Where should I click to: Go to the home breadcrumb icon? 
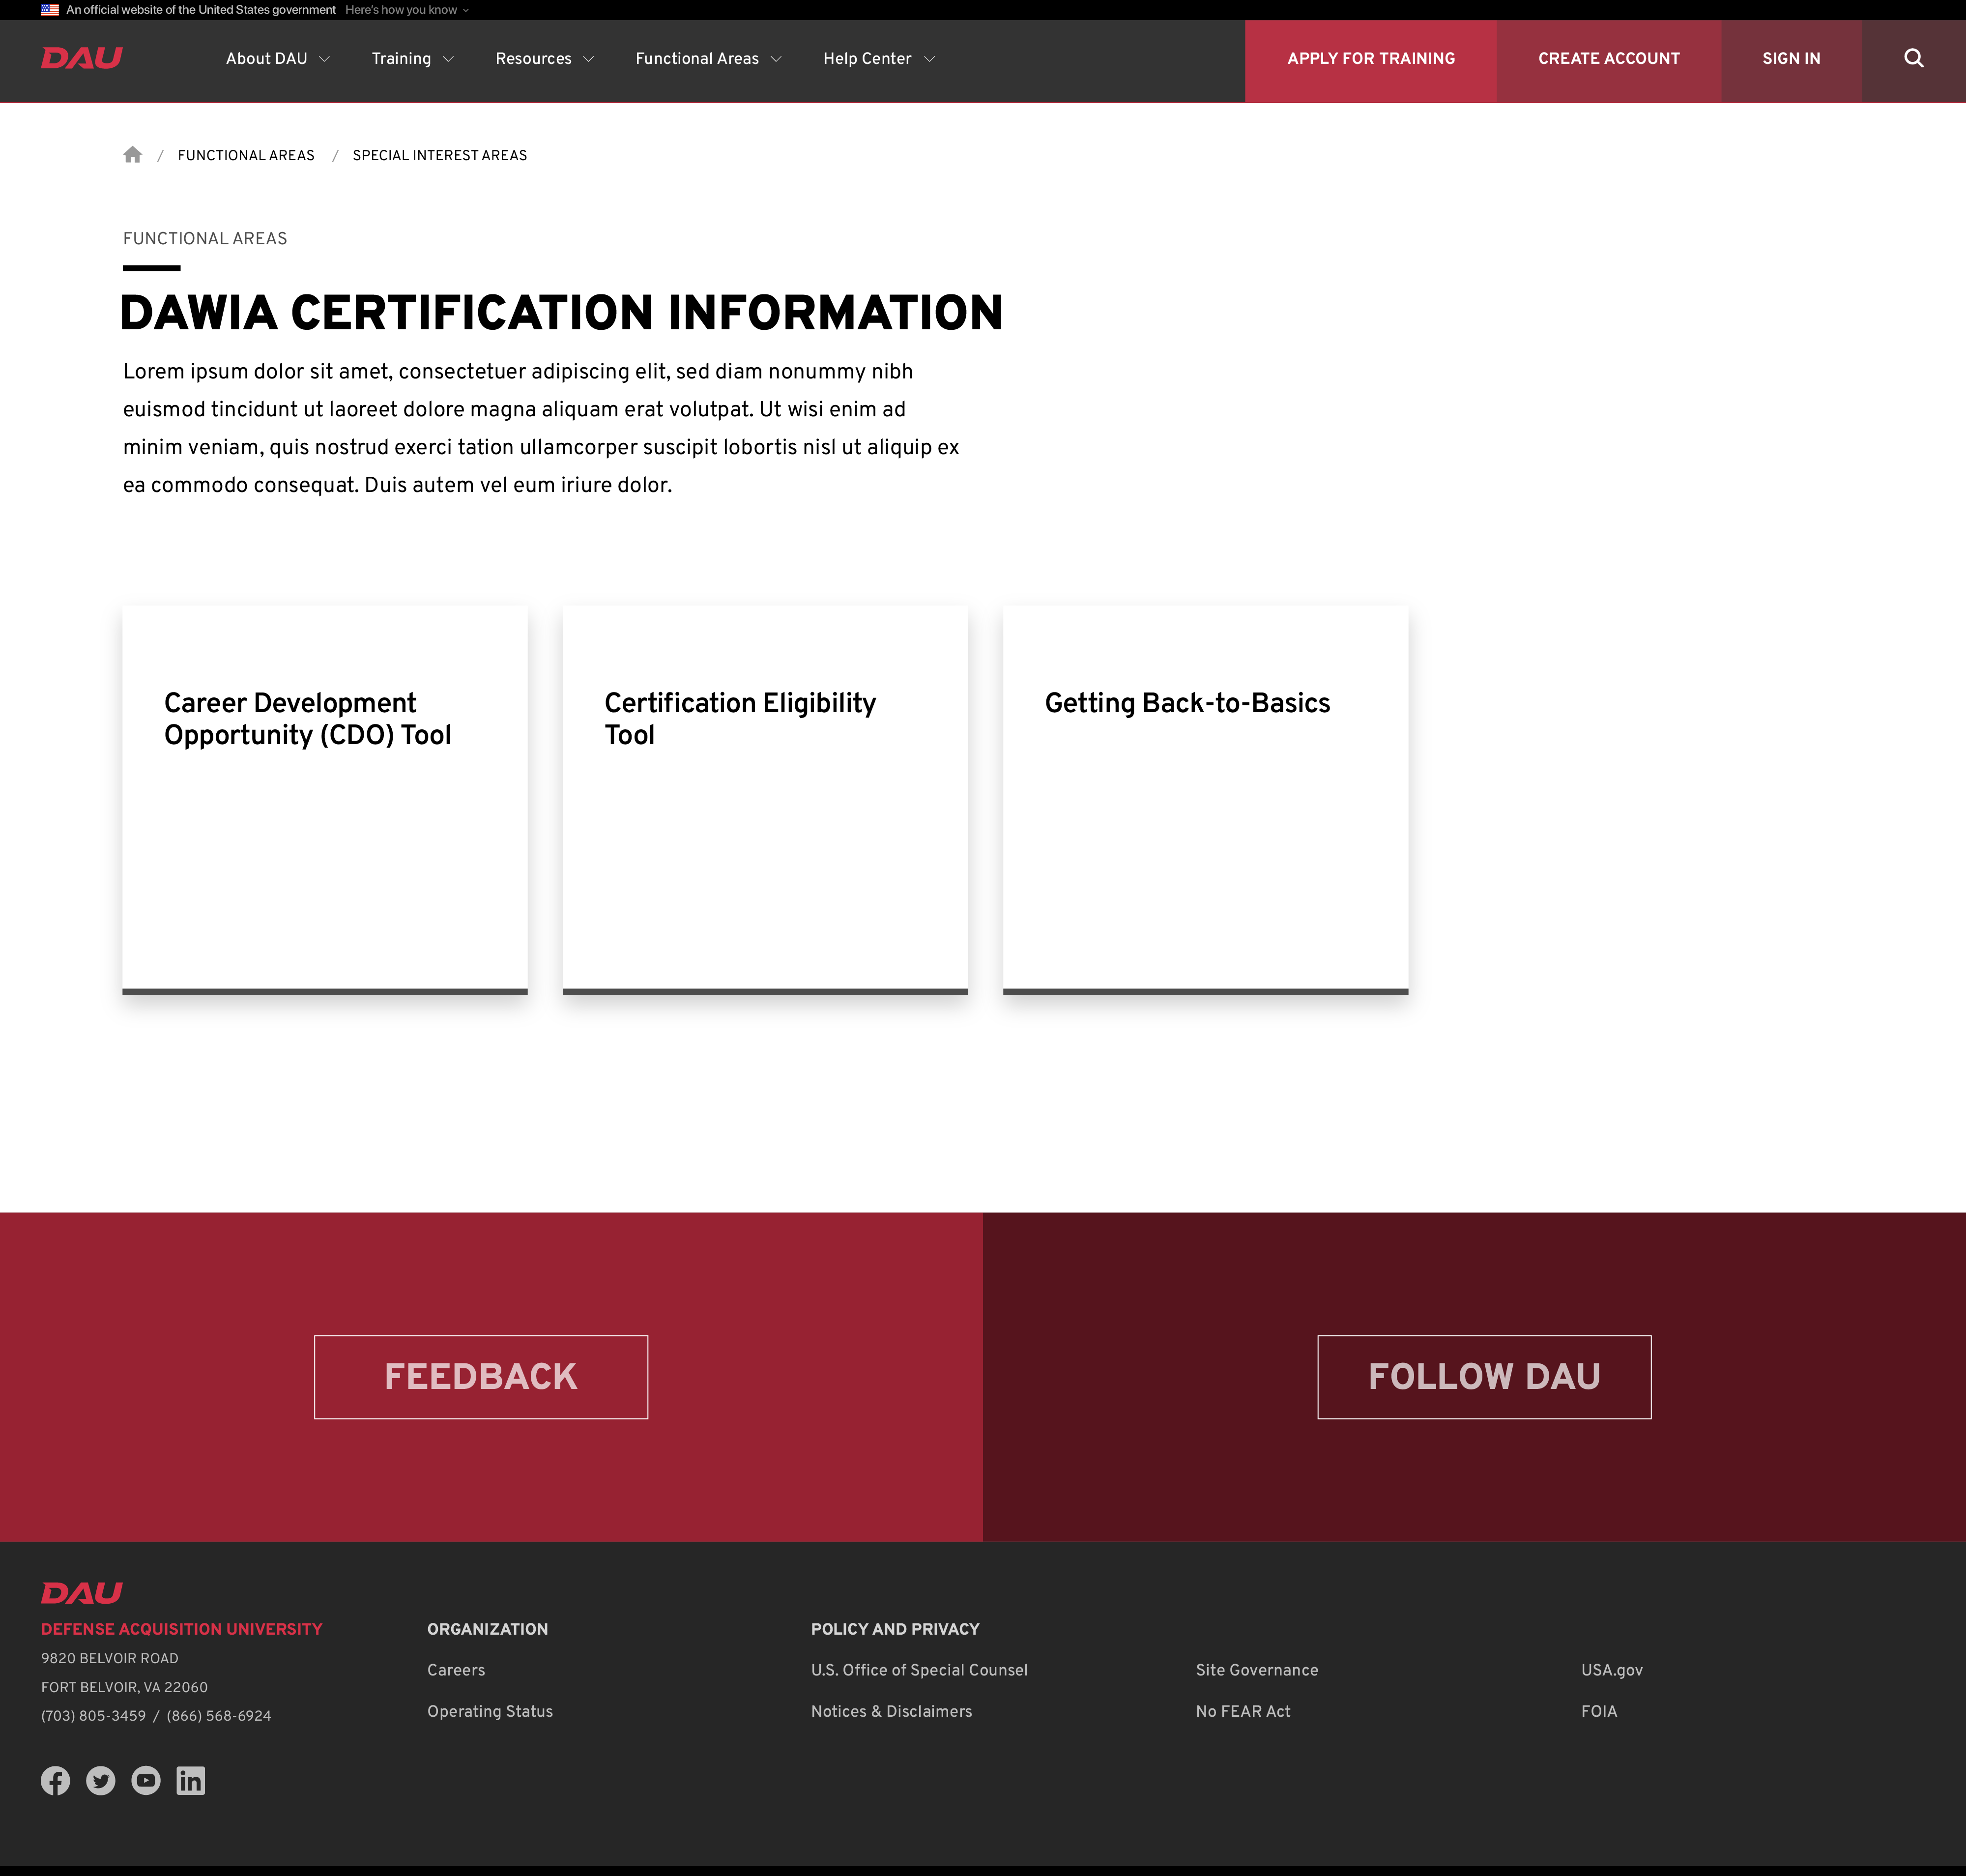coord(132,155)
